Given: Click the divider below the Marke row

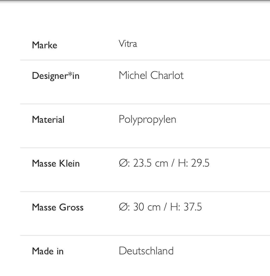Looking at the screenshot, I should (145, 60).
